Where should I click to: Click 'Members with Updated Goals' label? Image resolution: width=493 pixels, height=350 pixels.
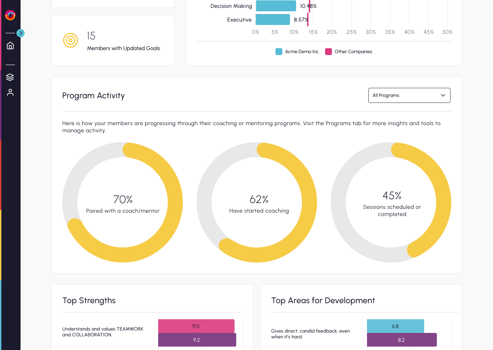pyautogui.click(x=124, y=48)
